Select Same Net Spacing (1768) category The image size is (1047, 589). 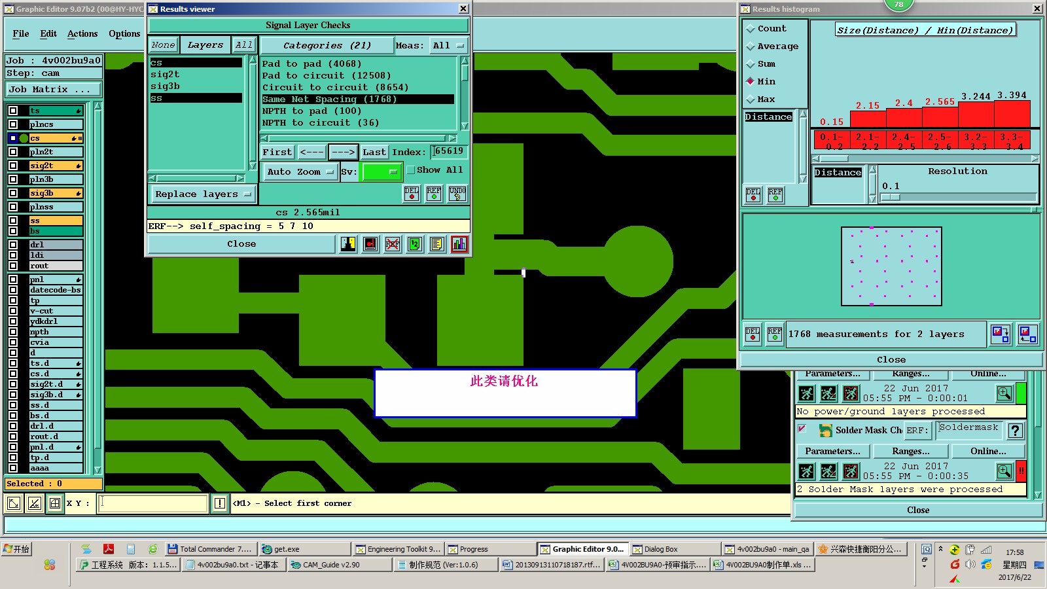click(357, 99)
